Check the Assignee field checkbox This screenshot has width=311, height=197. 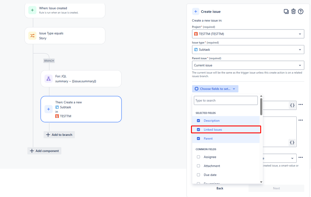click(x=198, y=157)
